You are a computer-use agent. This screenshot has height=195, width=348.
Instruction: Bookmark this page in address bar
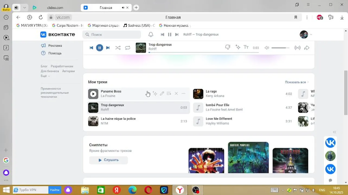click(x=296, y=17)
